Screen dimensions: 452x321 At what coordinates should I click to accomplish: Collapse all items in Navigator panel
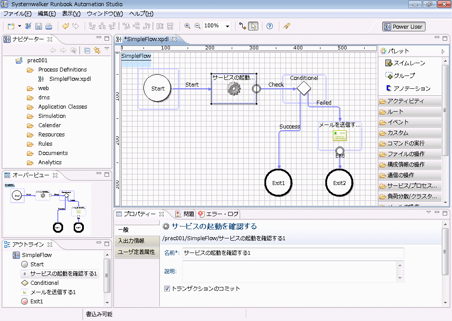87,51
